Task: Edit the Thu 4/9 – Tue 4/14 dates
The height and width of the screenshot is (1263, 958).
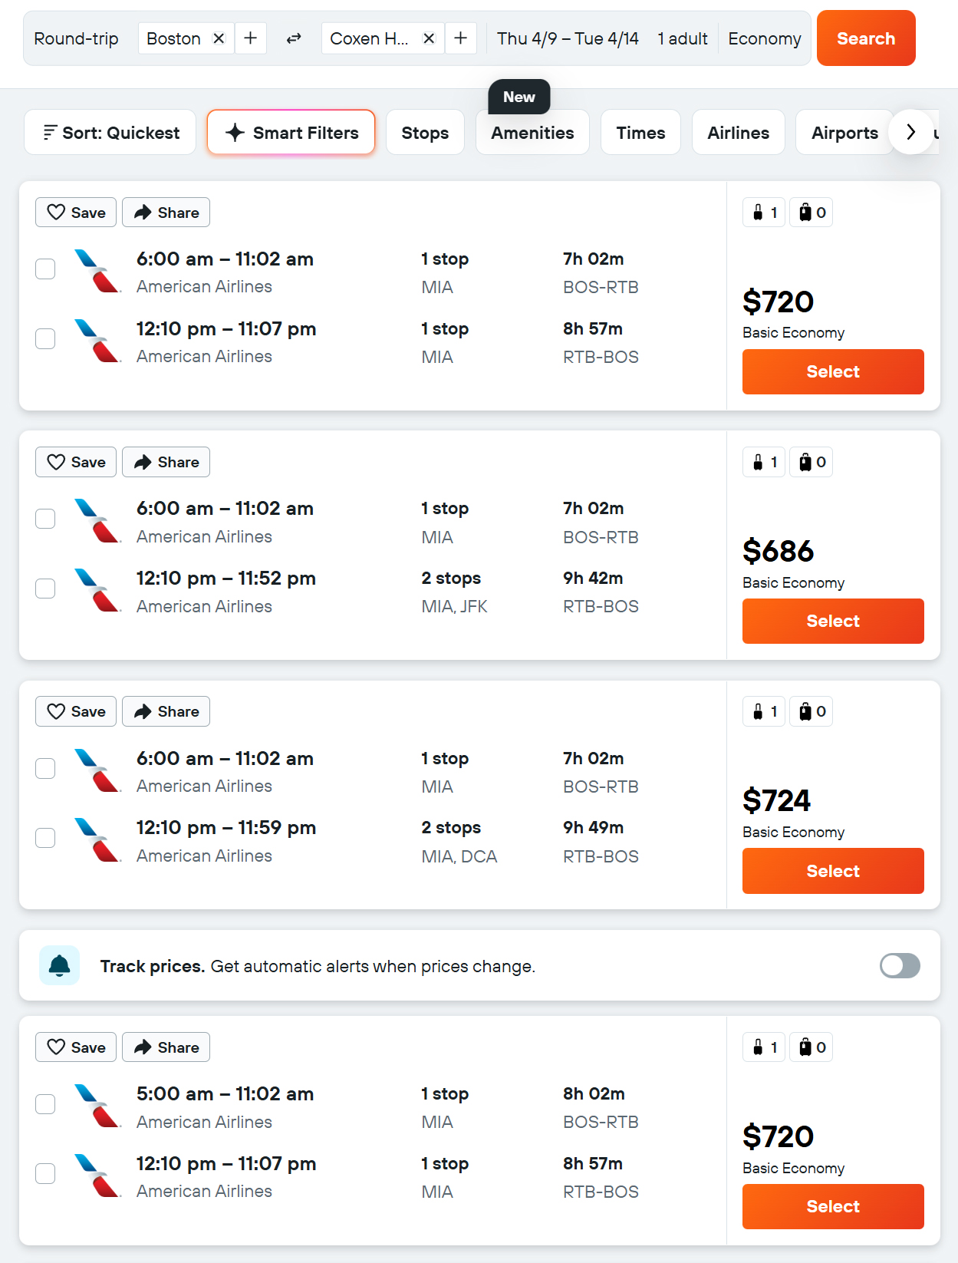Action: [x=568, y=38]
